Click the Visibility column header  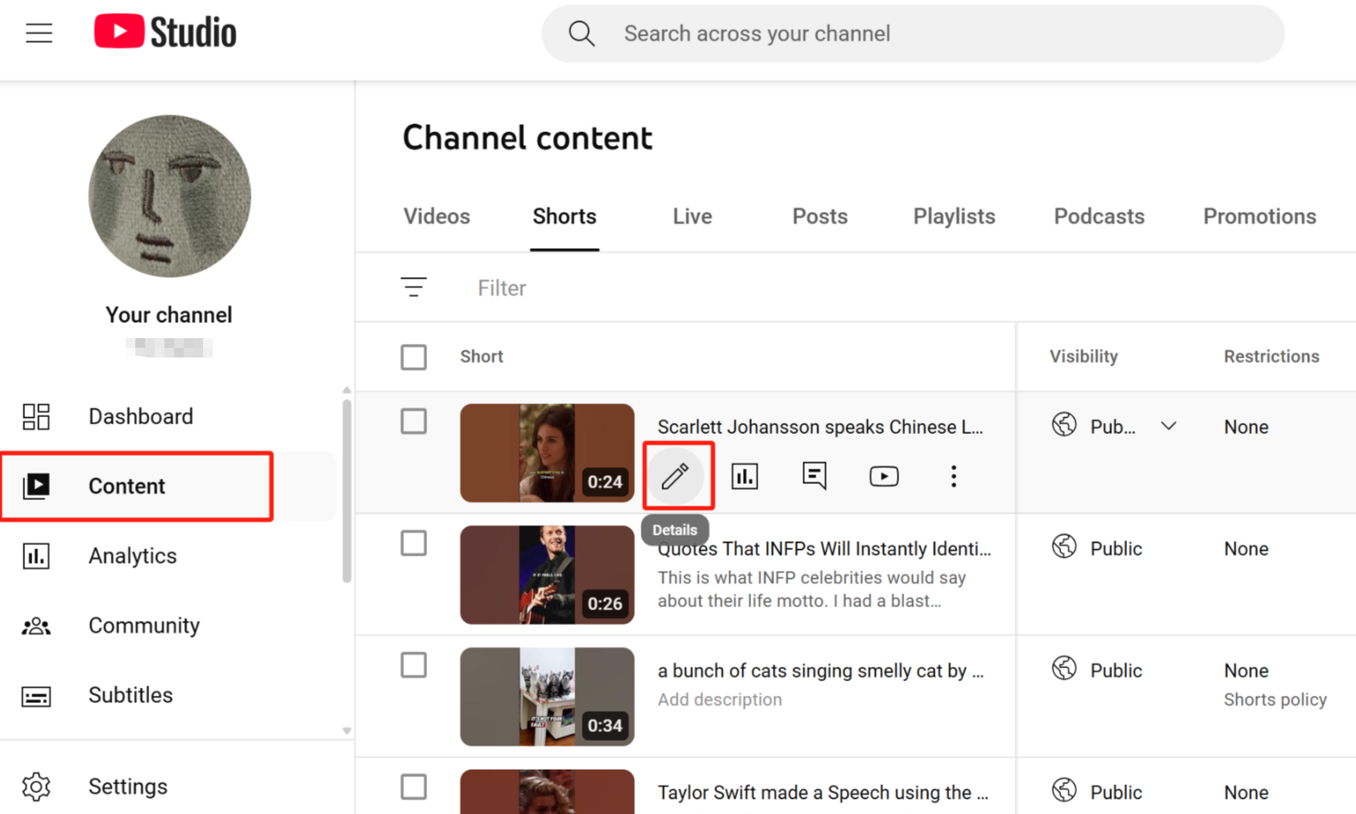click(1083, 357)
